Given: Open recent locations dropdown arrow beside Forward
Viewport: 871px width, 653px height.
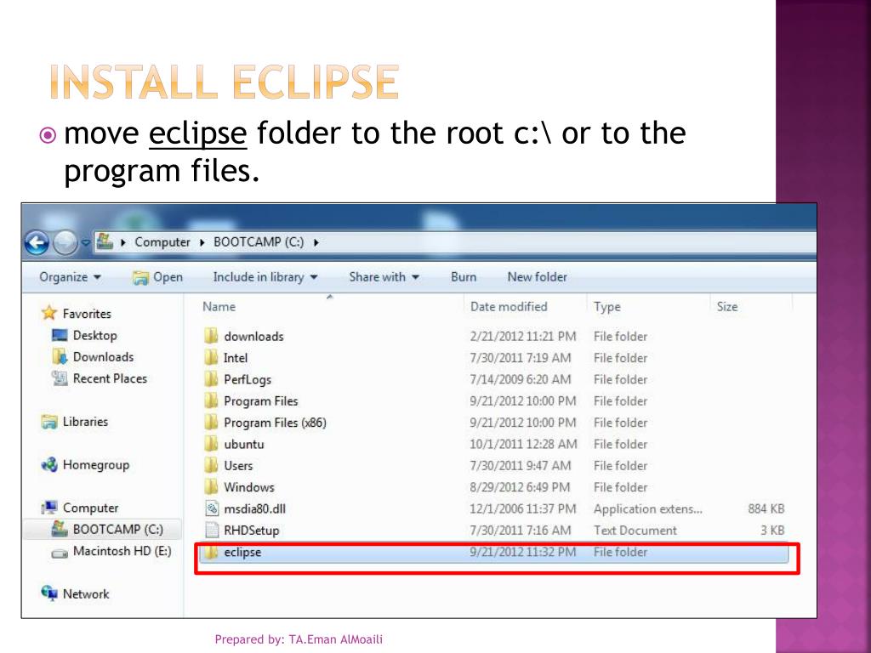Looking at the screenshot, I should click(x=85, y=242).
